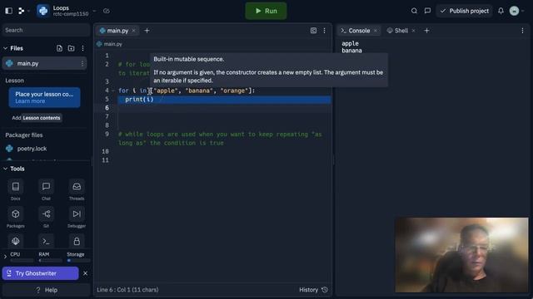Expand the Loops project name dropdown
The width and height of the screenshot is (533, 299).
pyautogui.click(x=94, y=11)
